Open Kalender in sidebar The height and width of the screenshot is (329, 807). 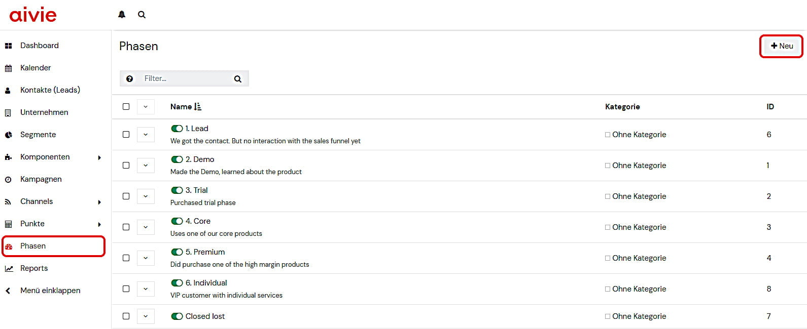click(x=36, y=68)
